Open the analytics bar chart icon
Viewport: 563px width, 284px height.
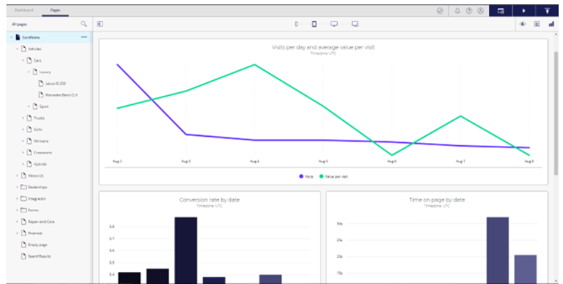551,24
